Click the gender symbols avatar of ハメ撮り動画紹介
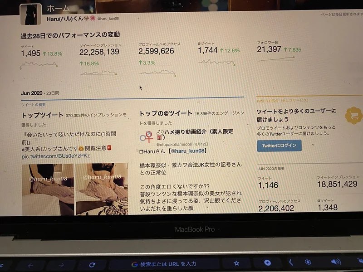363x272 pixels. pyautogui.click(x=147, y=136)
